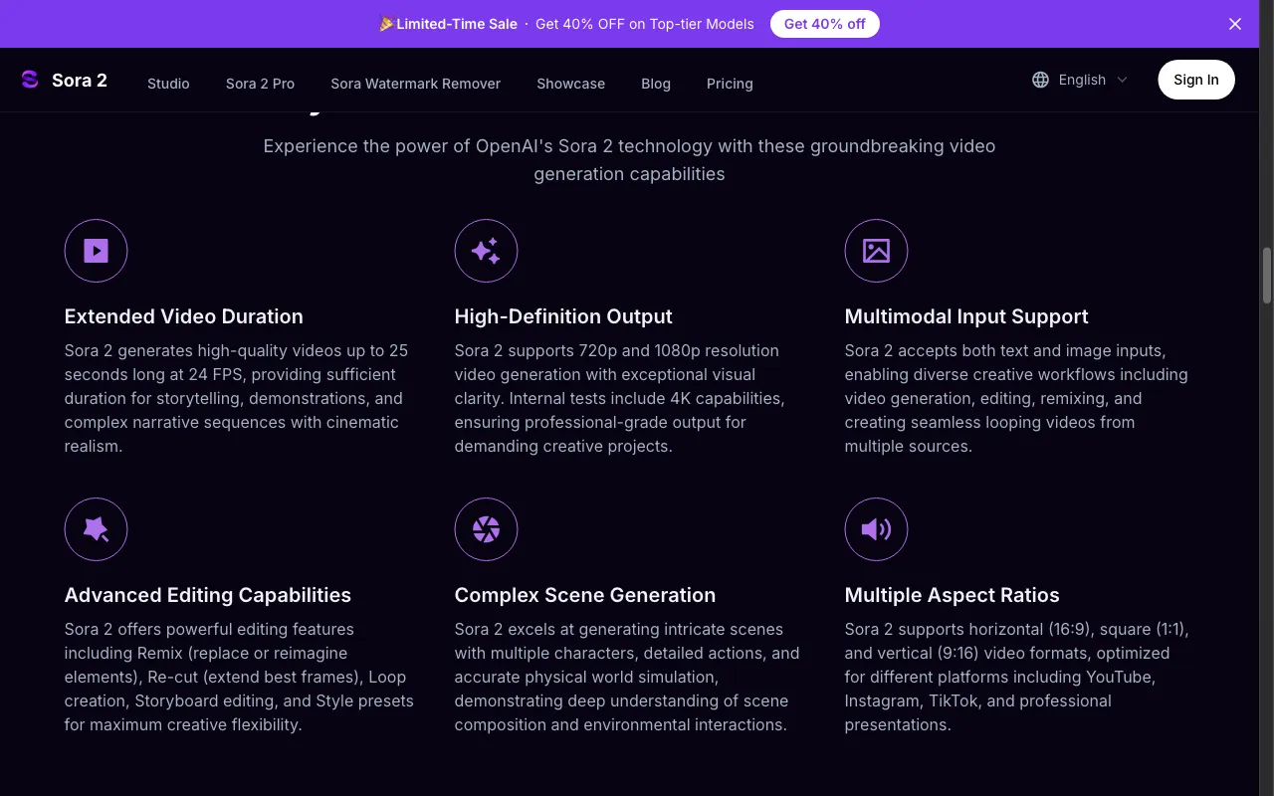Click the description mentioning 720p and 1080p resolution

pyautogui.click(x=620, y=398)
